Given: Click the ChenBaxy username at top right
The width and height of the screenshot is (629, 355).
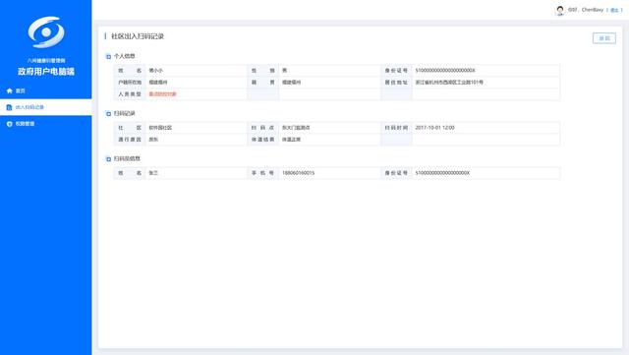Looking at the screenshot, I should (x=593, y=10).
